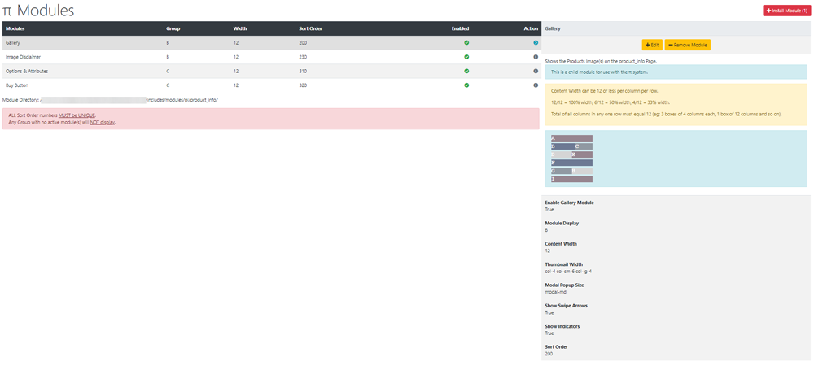
Task: Click the π Modules page heading
Action: click(x=38, y=11)
